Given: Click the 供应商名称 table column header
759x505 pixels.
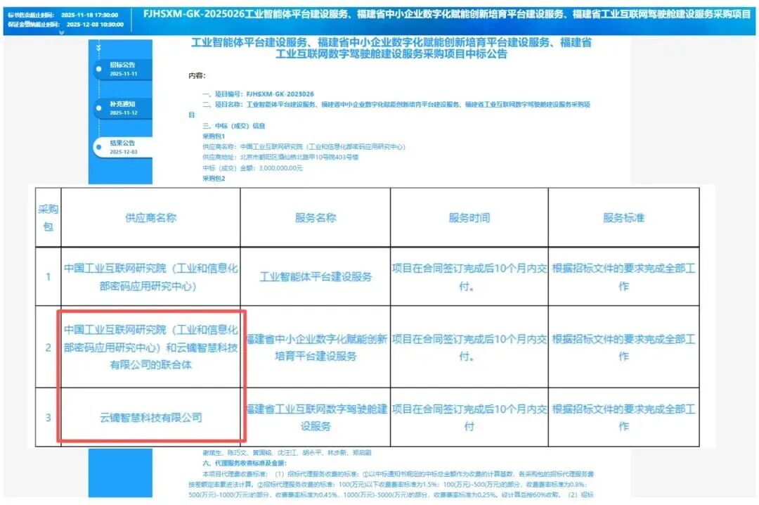Looking at the screenshot, I should click(150, 217).
